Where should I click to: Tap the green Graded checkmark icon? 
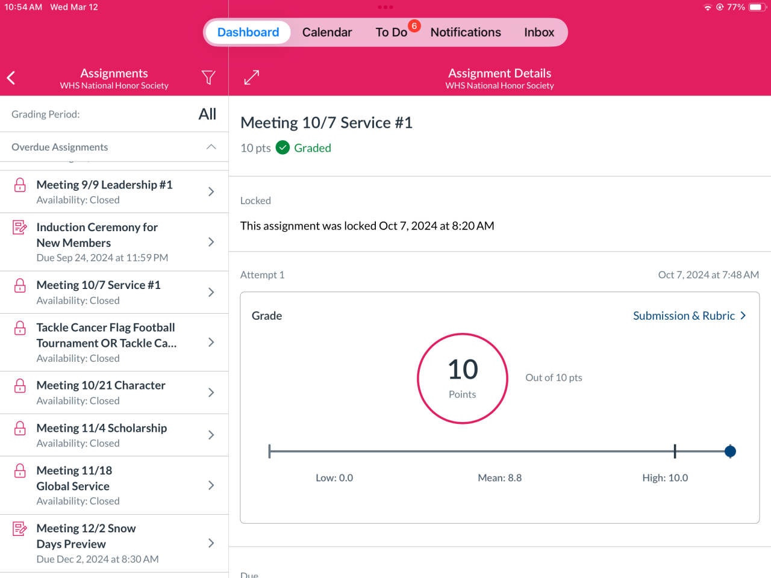(x=282, y=148)
